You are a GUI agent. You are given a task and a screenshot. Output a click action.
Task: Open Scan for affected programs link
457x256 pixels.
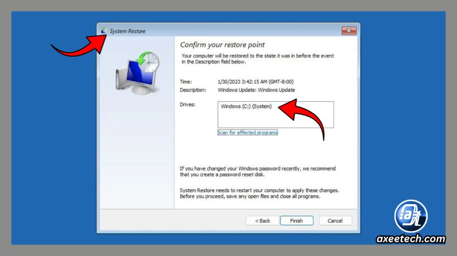247,133
